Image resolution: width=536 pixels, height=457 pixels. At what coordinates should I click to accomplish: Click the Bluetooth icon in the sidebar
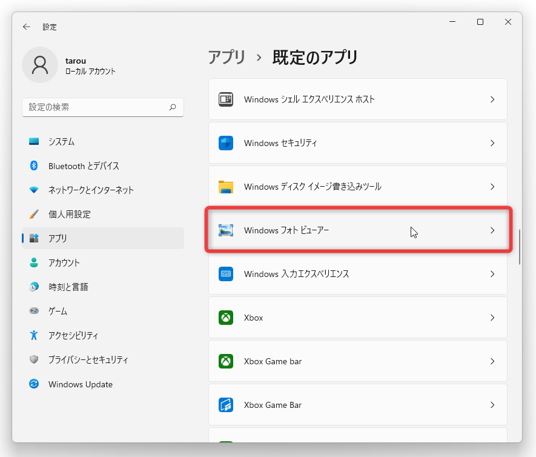tap(34, 165)
